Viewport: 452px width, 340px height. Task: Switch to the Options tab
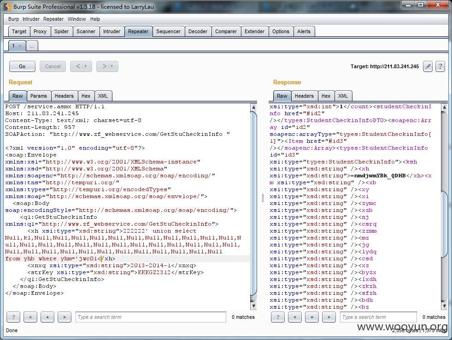click(281, 31)
